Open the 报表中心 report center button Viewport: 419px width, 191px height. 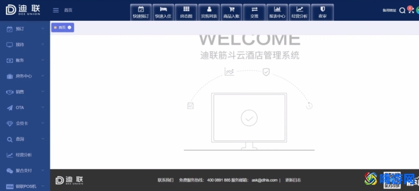coord(277,12)
